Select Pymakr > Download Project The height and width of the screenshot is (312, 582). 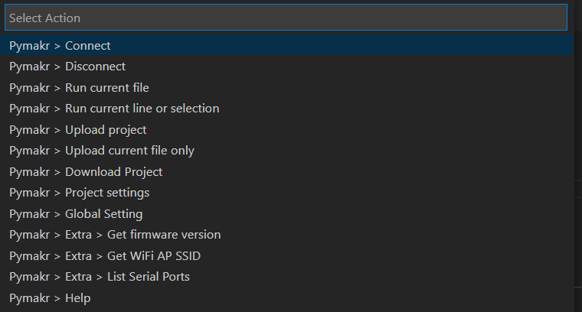pos(86,172)
